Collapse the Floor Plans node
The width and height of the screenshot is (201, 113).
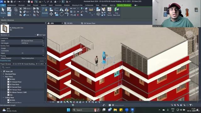coord(3,77)
